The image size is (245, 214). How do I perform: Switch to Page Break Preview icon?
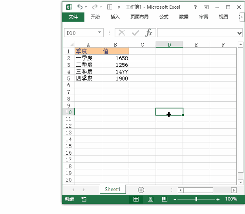click(165, 199)
